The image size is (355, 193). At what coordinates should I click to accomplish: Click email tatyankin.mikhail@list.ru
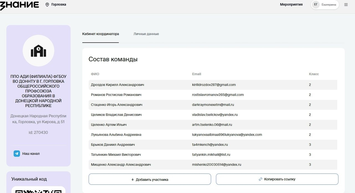tap(211, 154)
